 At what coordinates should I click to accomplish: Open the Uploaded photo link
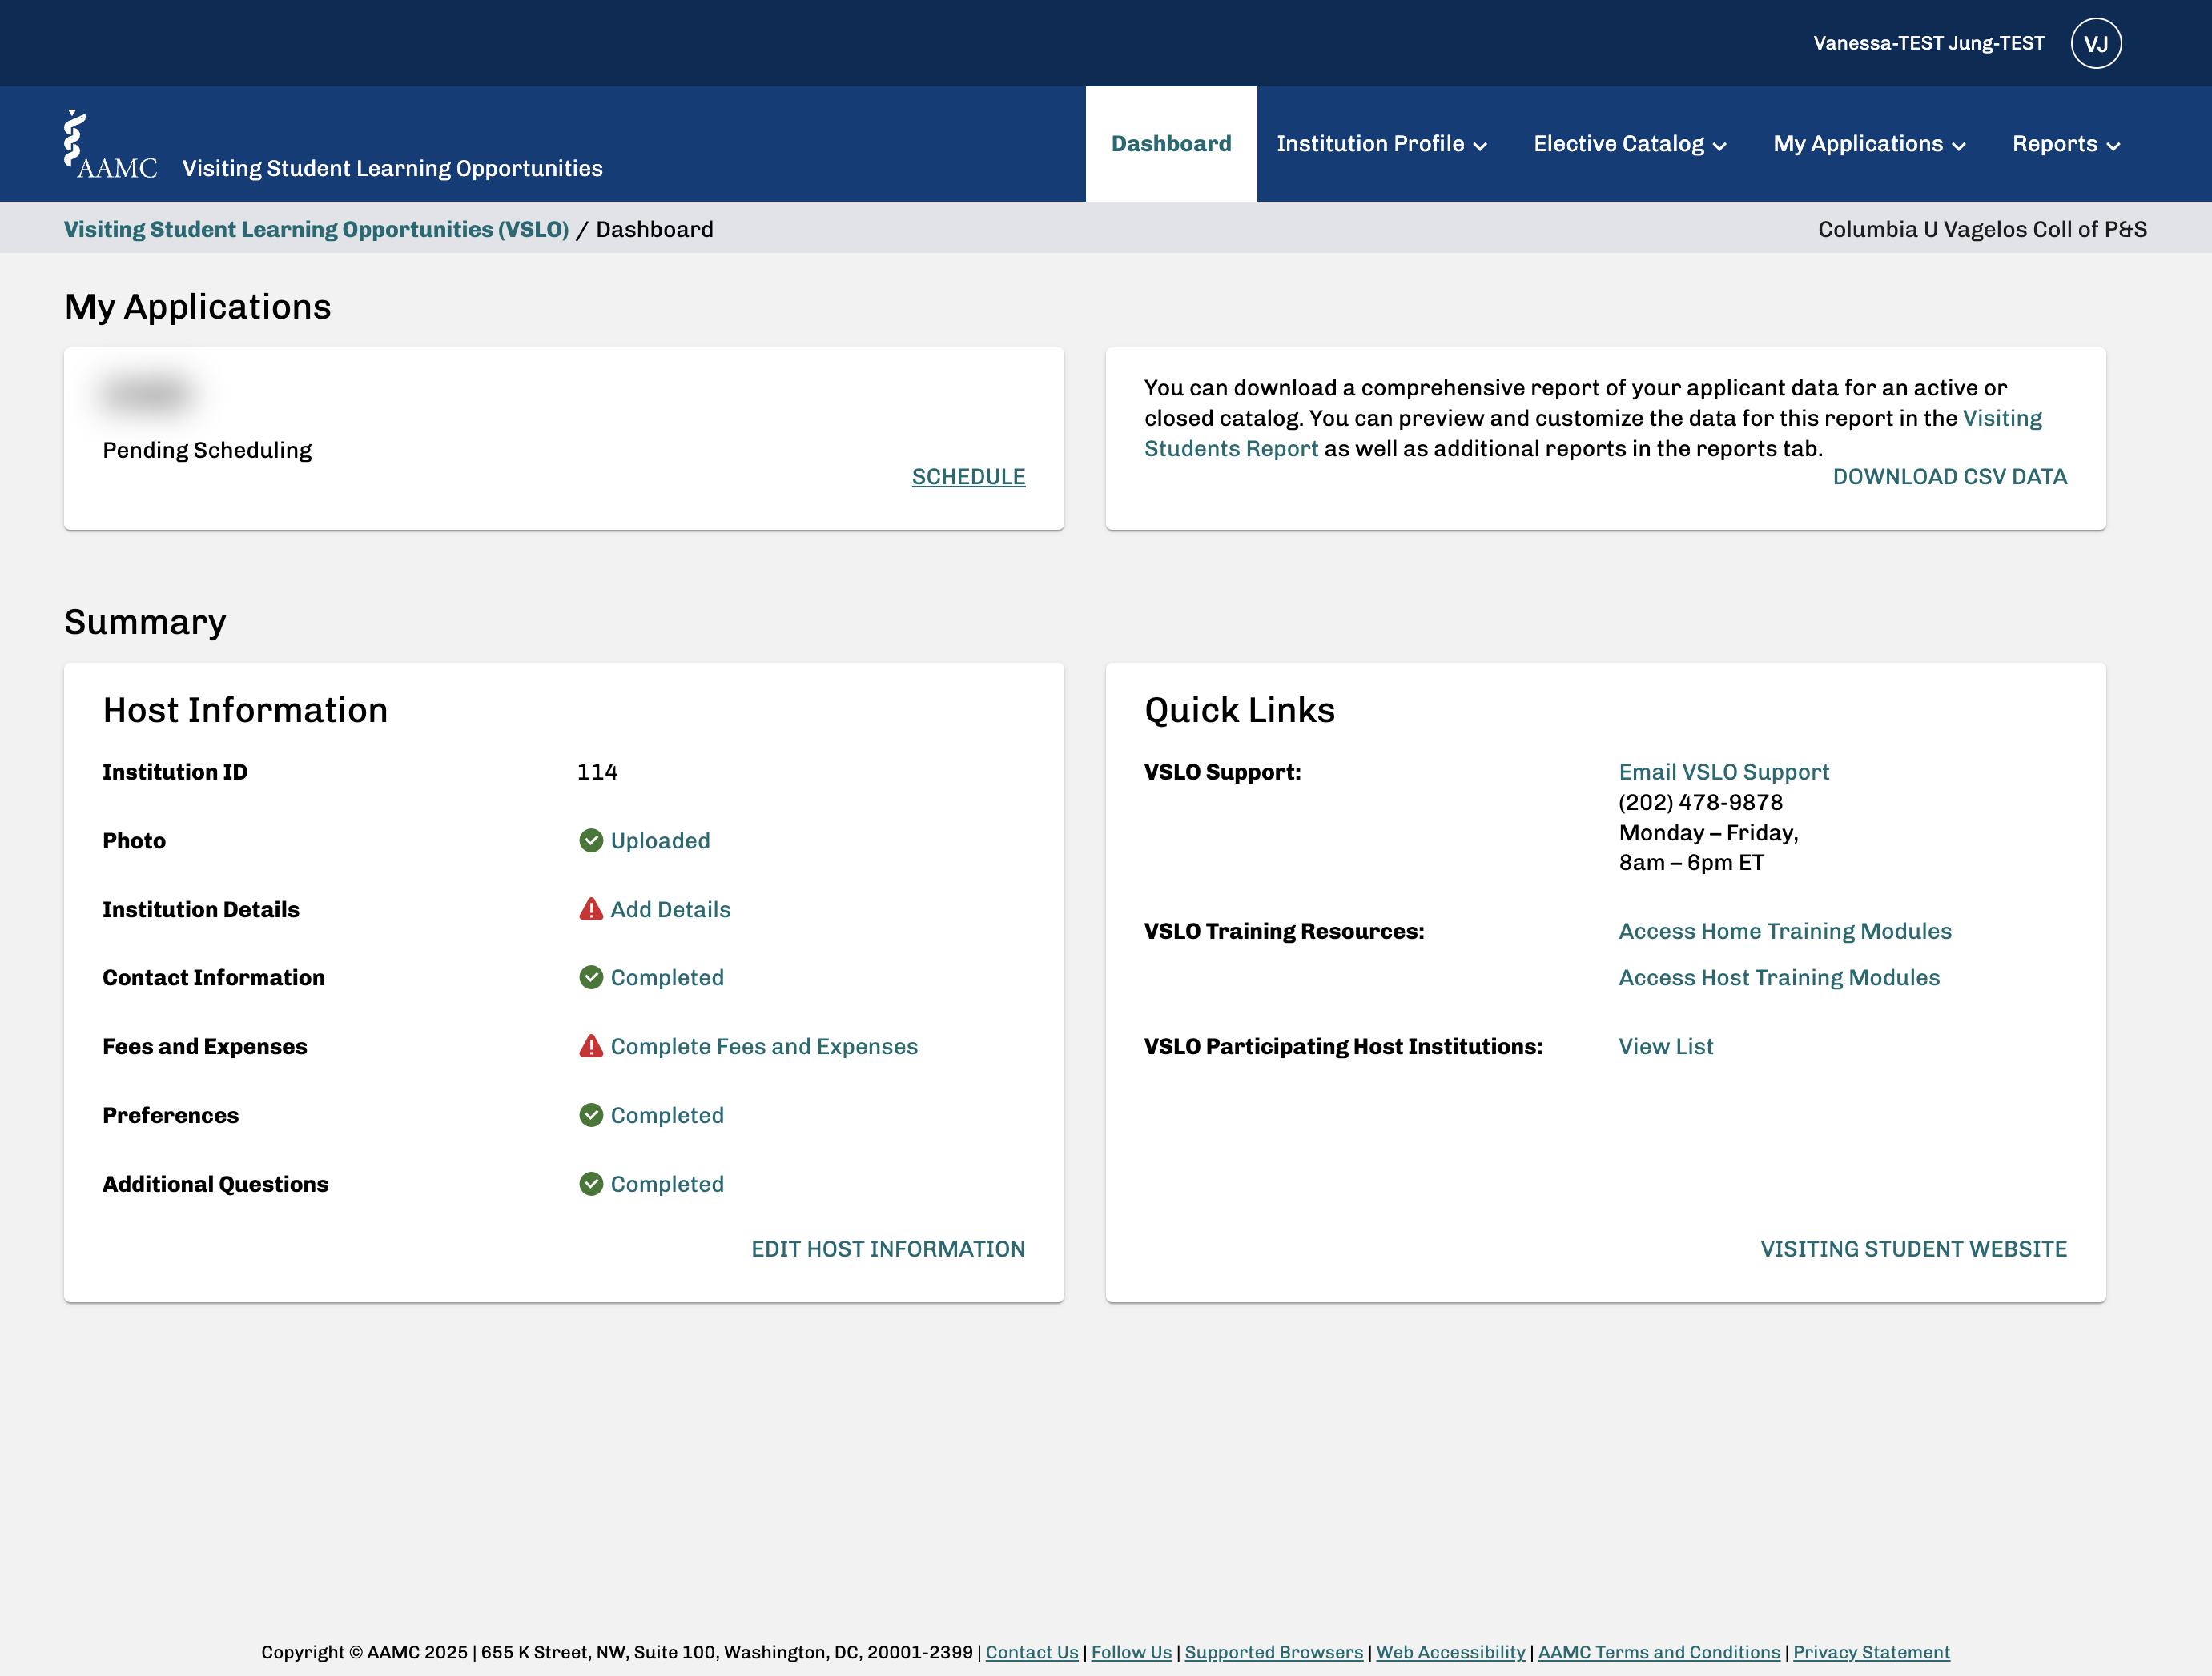660,840
